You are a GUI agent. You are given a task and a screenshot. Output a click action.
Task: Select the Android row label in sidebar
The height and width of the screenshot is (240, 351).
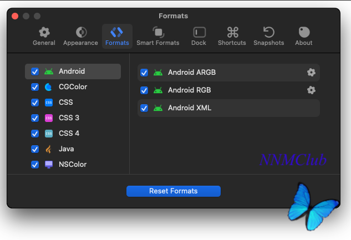click(x=72, y=72)
